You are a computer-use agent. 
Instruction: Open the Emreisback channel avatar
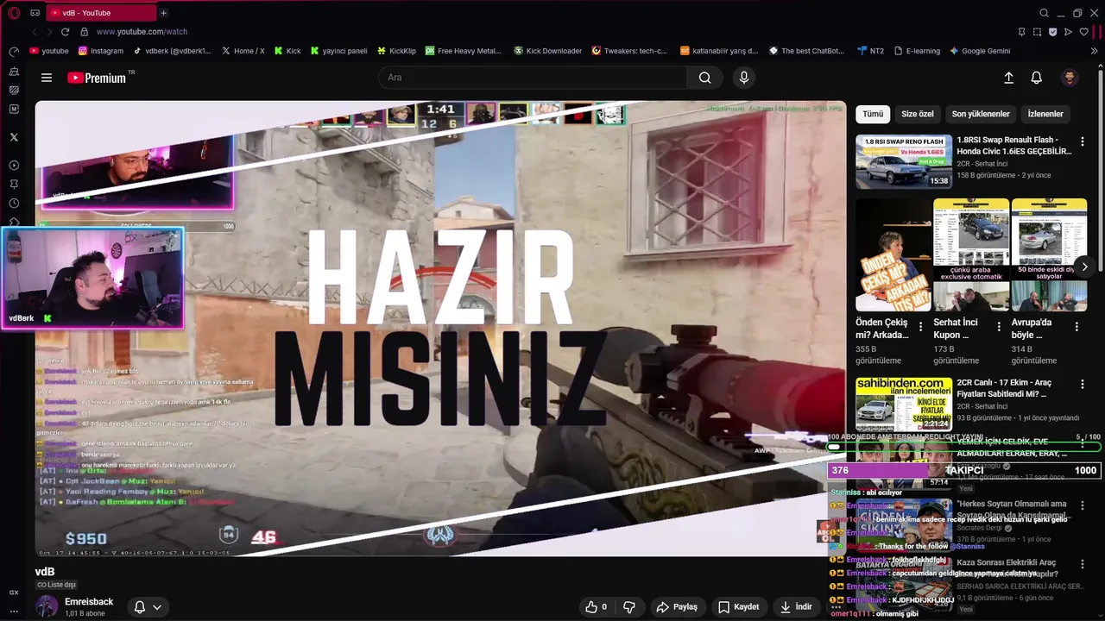coord(47,607)
